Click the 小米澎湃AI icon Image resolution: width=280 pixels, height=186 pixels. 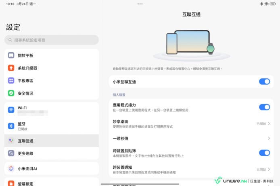pos(11,169)
